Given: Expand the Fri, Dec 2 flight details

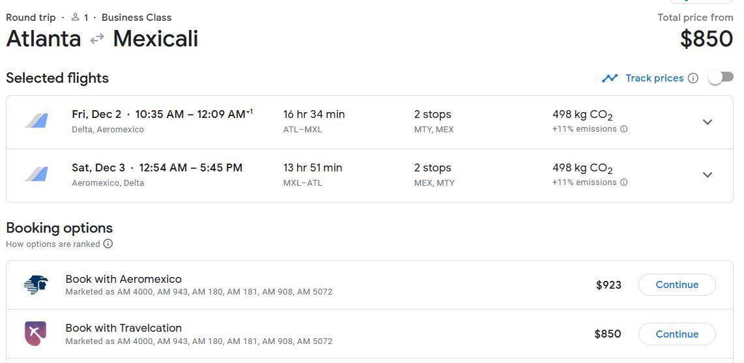Looking at the screenshot, I should coord(708,122).
